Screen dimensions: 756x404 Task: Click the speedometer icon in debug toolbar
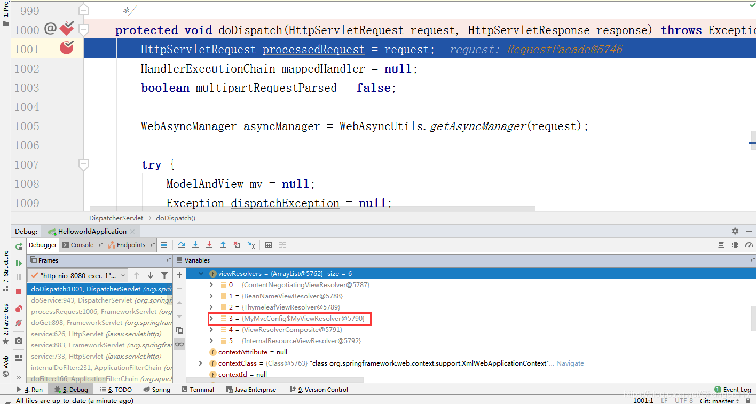[749, 245]
